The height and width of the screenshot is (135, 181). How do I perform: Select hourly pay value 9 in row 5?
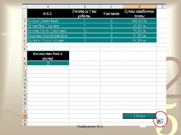click(85, 36)
